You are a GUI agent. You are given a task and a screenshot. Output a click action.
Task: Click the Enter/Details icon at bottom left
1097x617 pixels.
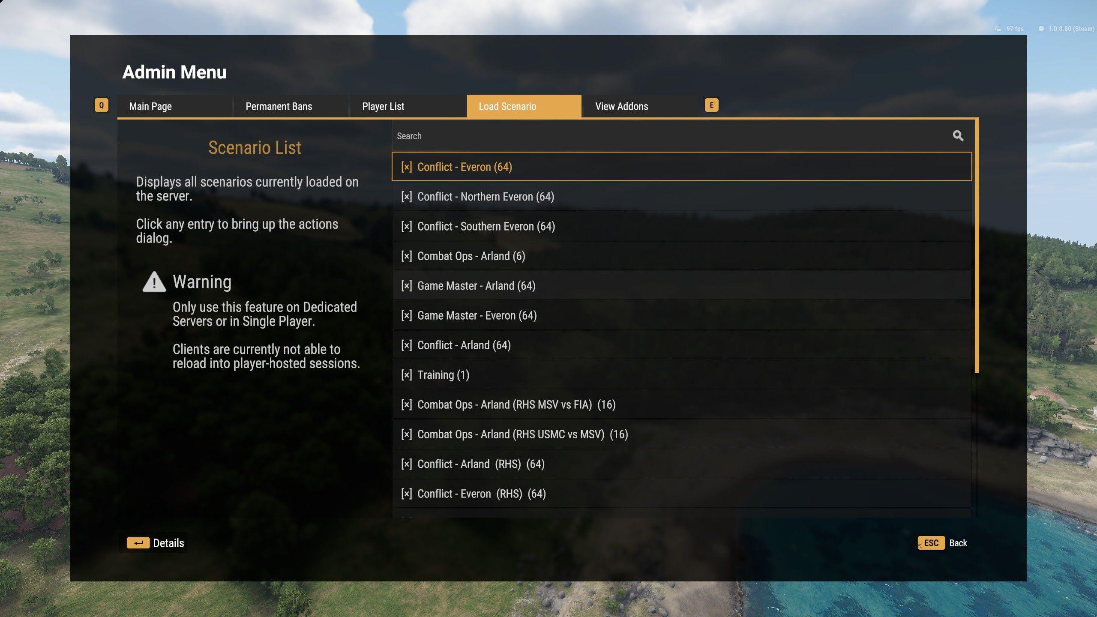(138, 542)
